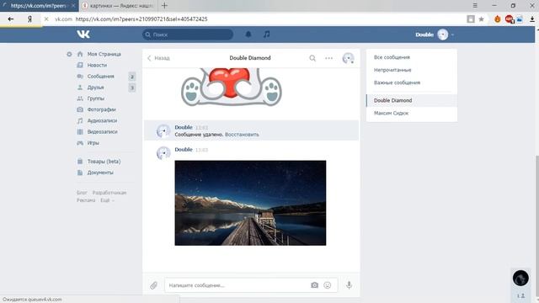
Task: Click the Разработчикам footer link
Action: (x=109, y=193)
